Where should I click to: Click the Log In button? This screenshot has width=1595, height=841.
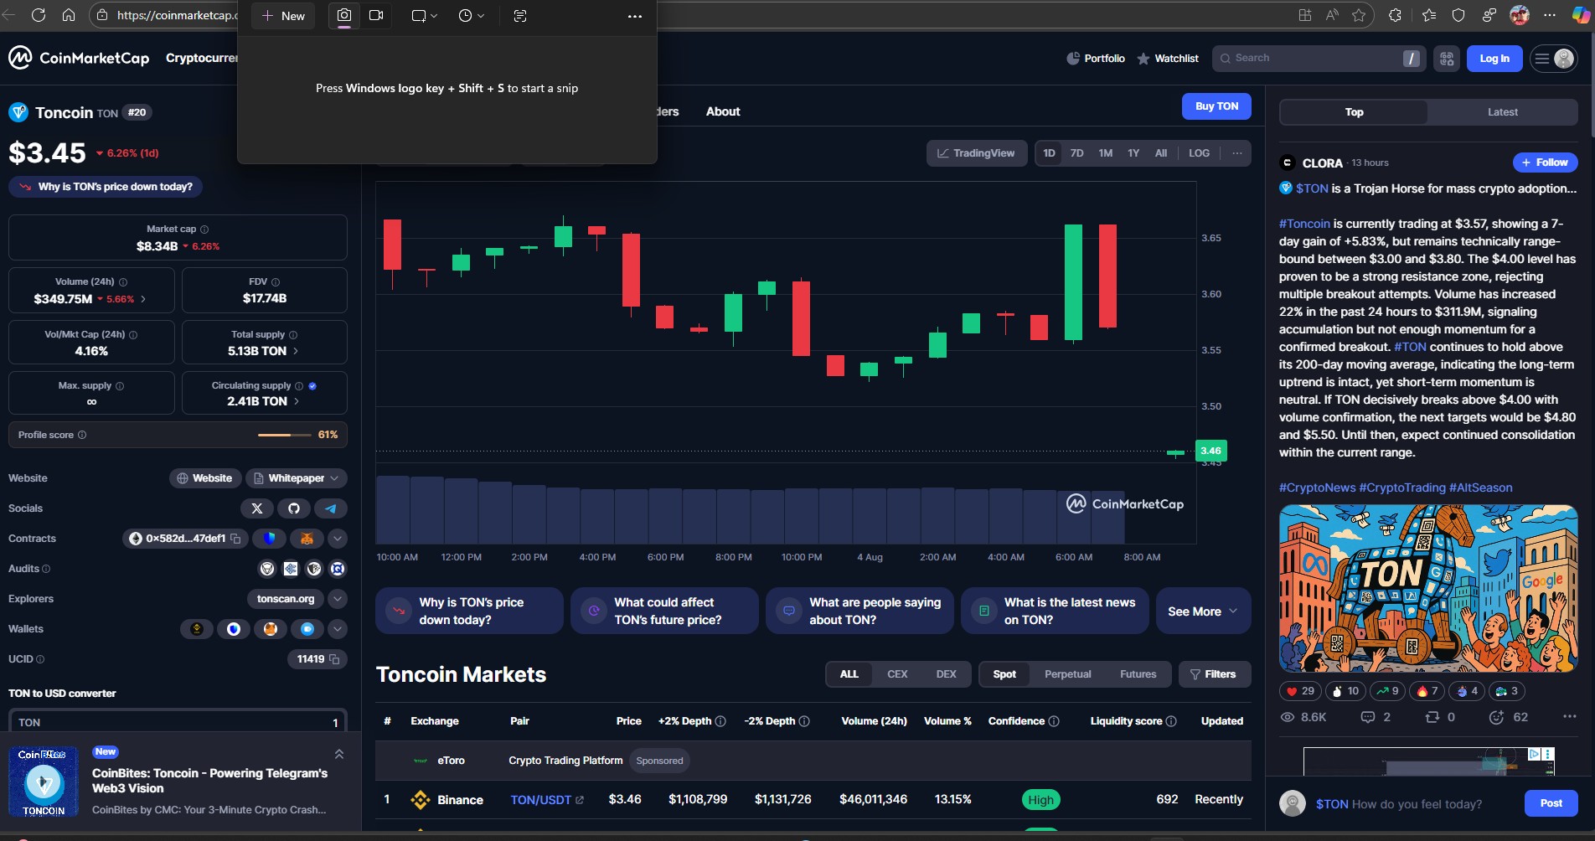click(1494, 59)
